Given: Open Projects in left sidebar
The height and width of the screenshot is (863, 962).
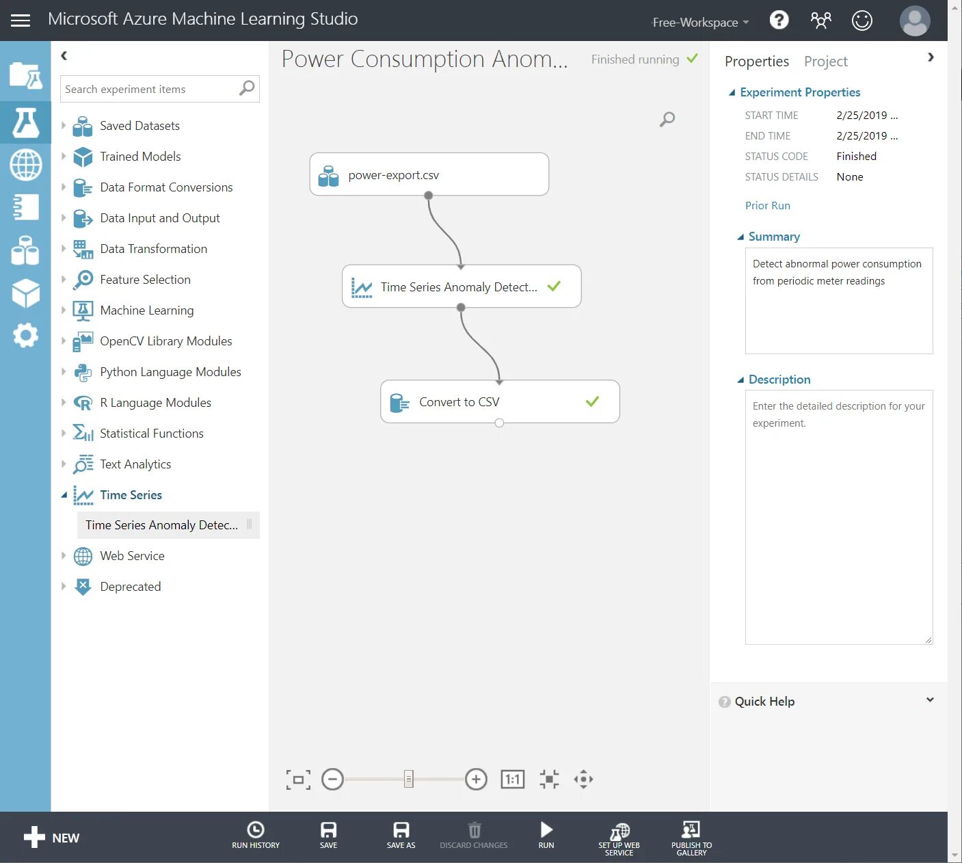Looking at the screenshot, I should [x=25, y=76].
